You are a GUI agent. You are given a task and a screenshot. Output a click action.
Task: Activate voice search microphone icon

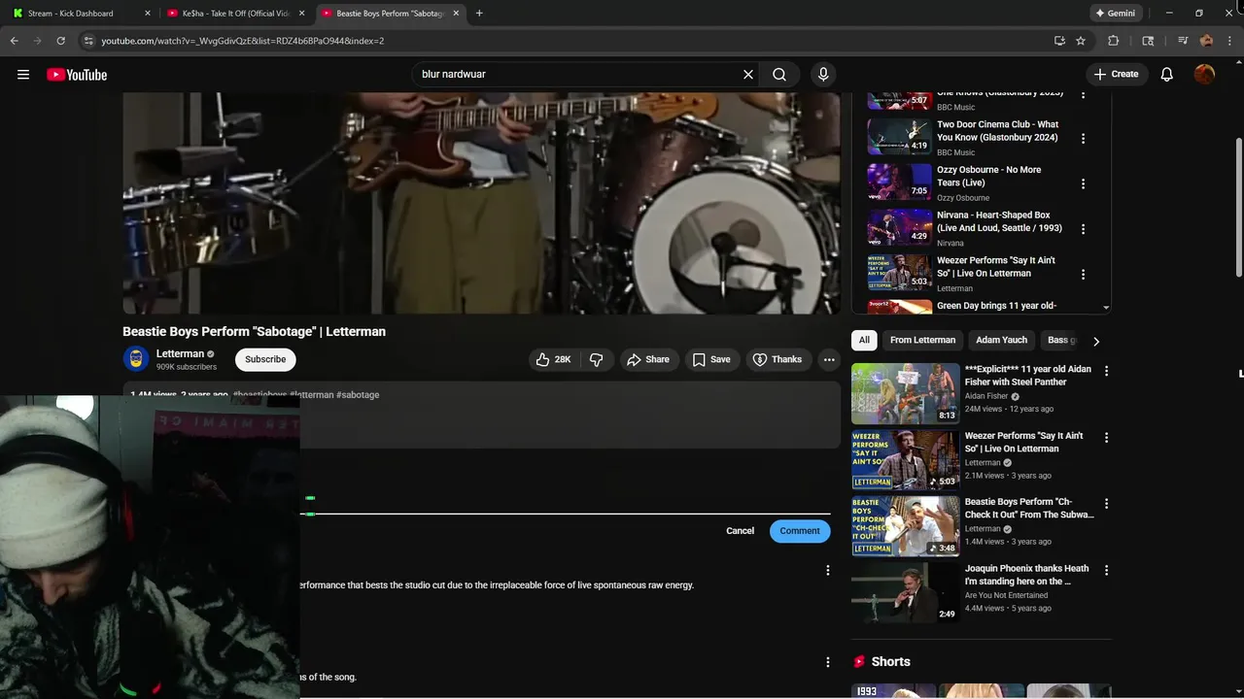(823, 74)
